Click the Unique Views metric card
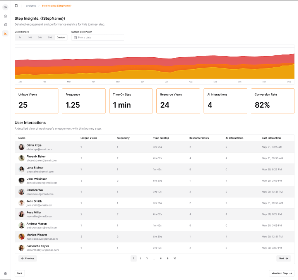Image resolution: width=298 pixels, height=280 pixels. point(36,101)
